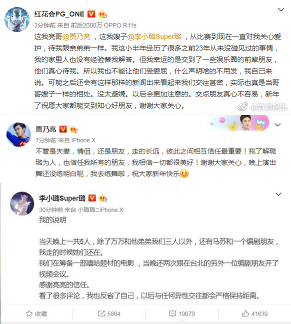Click the orange V verified badge beside 红花会PG_ONE

click(91, 14)
